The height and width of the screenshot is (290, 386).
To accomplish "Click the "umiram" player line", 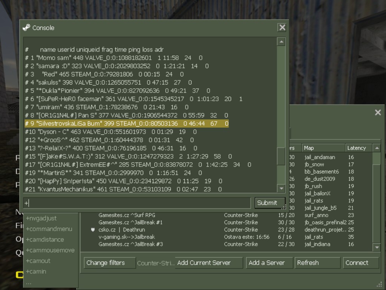I will coord(107,107).
